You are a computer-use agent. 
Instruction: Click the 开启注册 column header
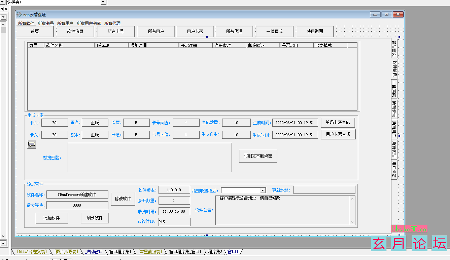click(x=196, y=45)
